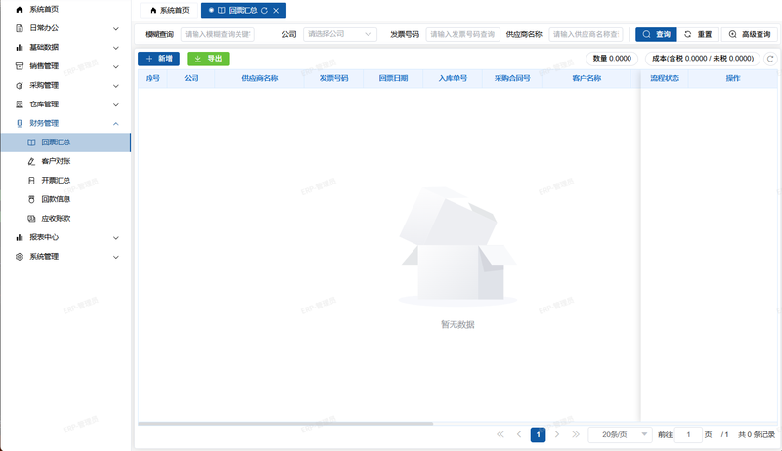
Task: Open 客户对账 in the sidebar
Action: 56,161
